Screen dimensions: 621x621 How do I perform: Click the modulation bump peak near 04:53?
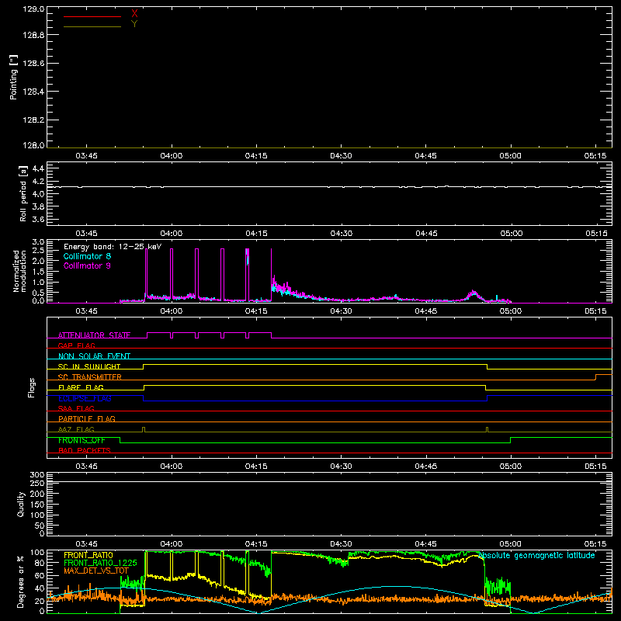[473, 293]
